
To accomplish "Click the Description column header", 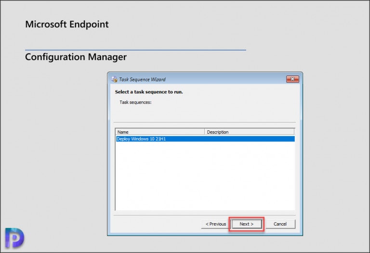I will pyautogui.click(x=250, y=132).
